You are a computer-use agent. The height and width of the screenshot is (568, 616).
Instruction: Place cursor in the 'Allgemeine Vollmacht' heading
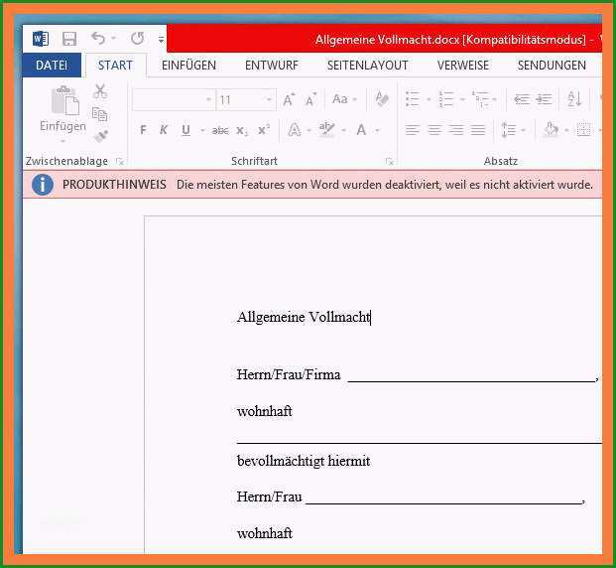pos(304,317)
